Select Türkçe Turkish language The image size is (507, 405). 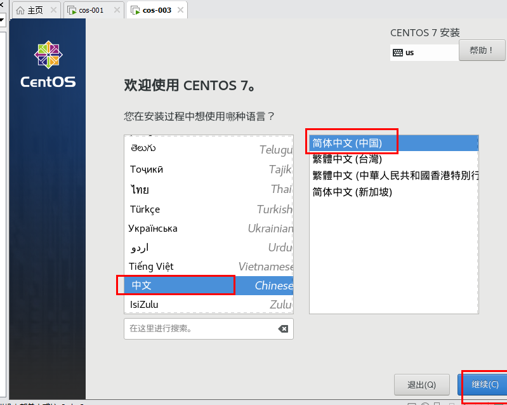(x=209, y=209)
